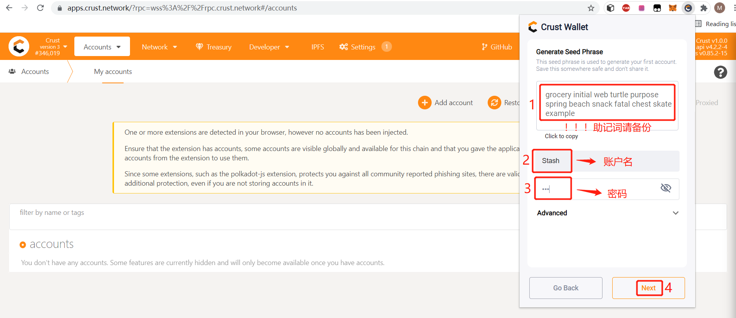Click the seed phrase text box
This screenshot has height=318, width=736.
pos(607,105)
